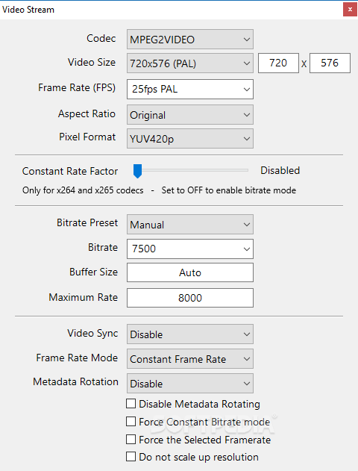Open the Metadata Rotation Disable dropdown
358x471 pixels.
tap(190, 383)
